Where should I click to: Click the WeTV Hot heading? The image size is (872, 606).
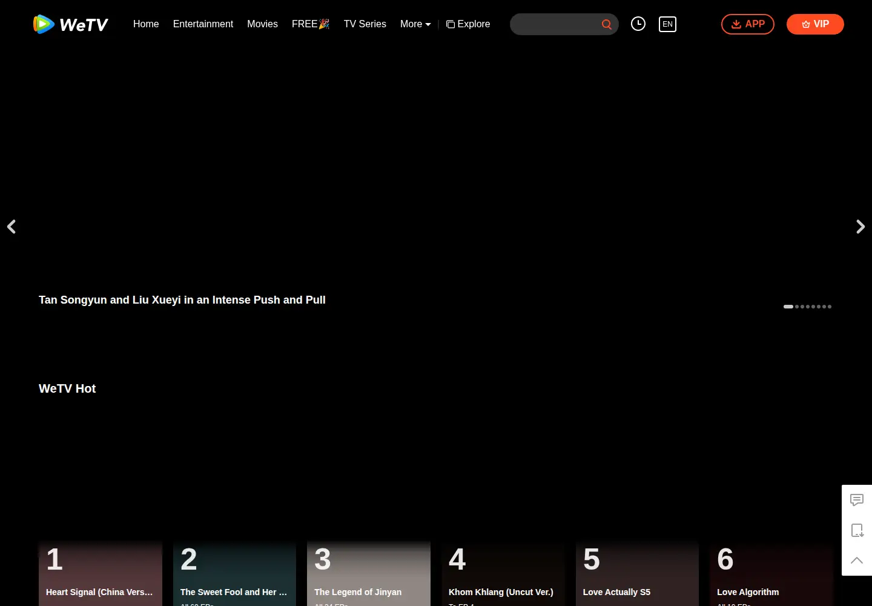coord(67,388)
